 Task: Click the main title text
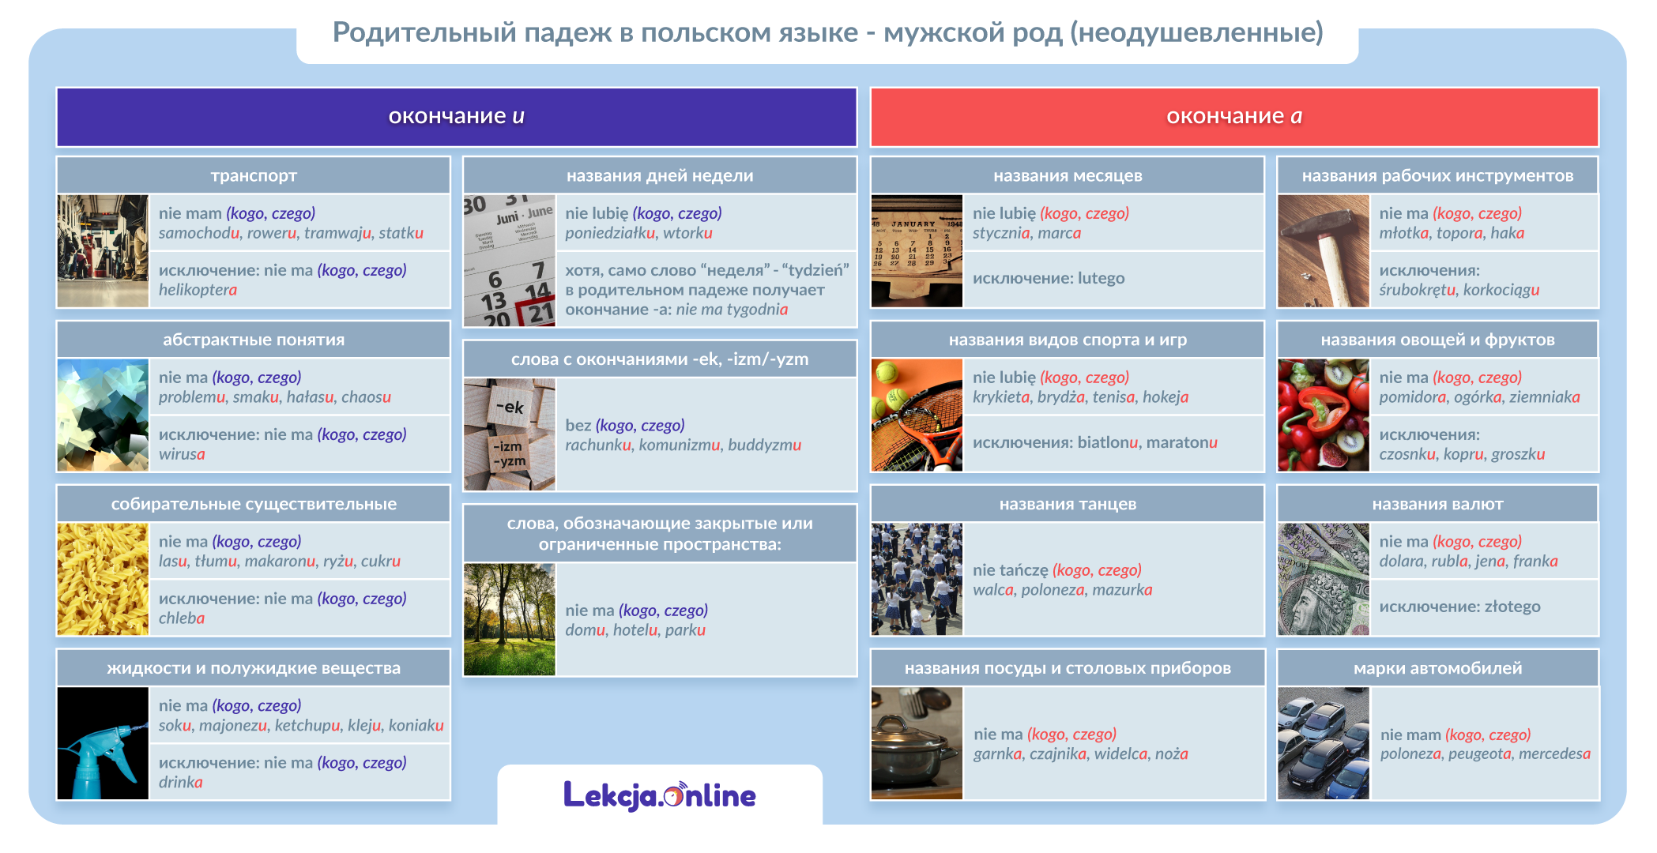click(827, 32)
